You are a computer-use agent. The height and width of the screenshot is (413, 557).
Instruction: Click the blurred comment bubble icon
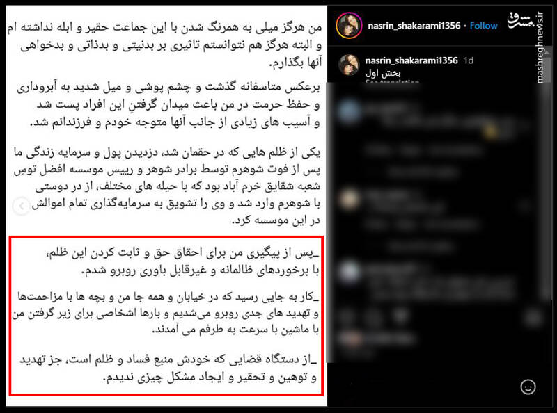click(x=374, y=316)
